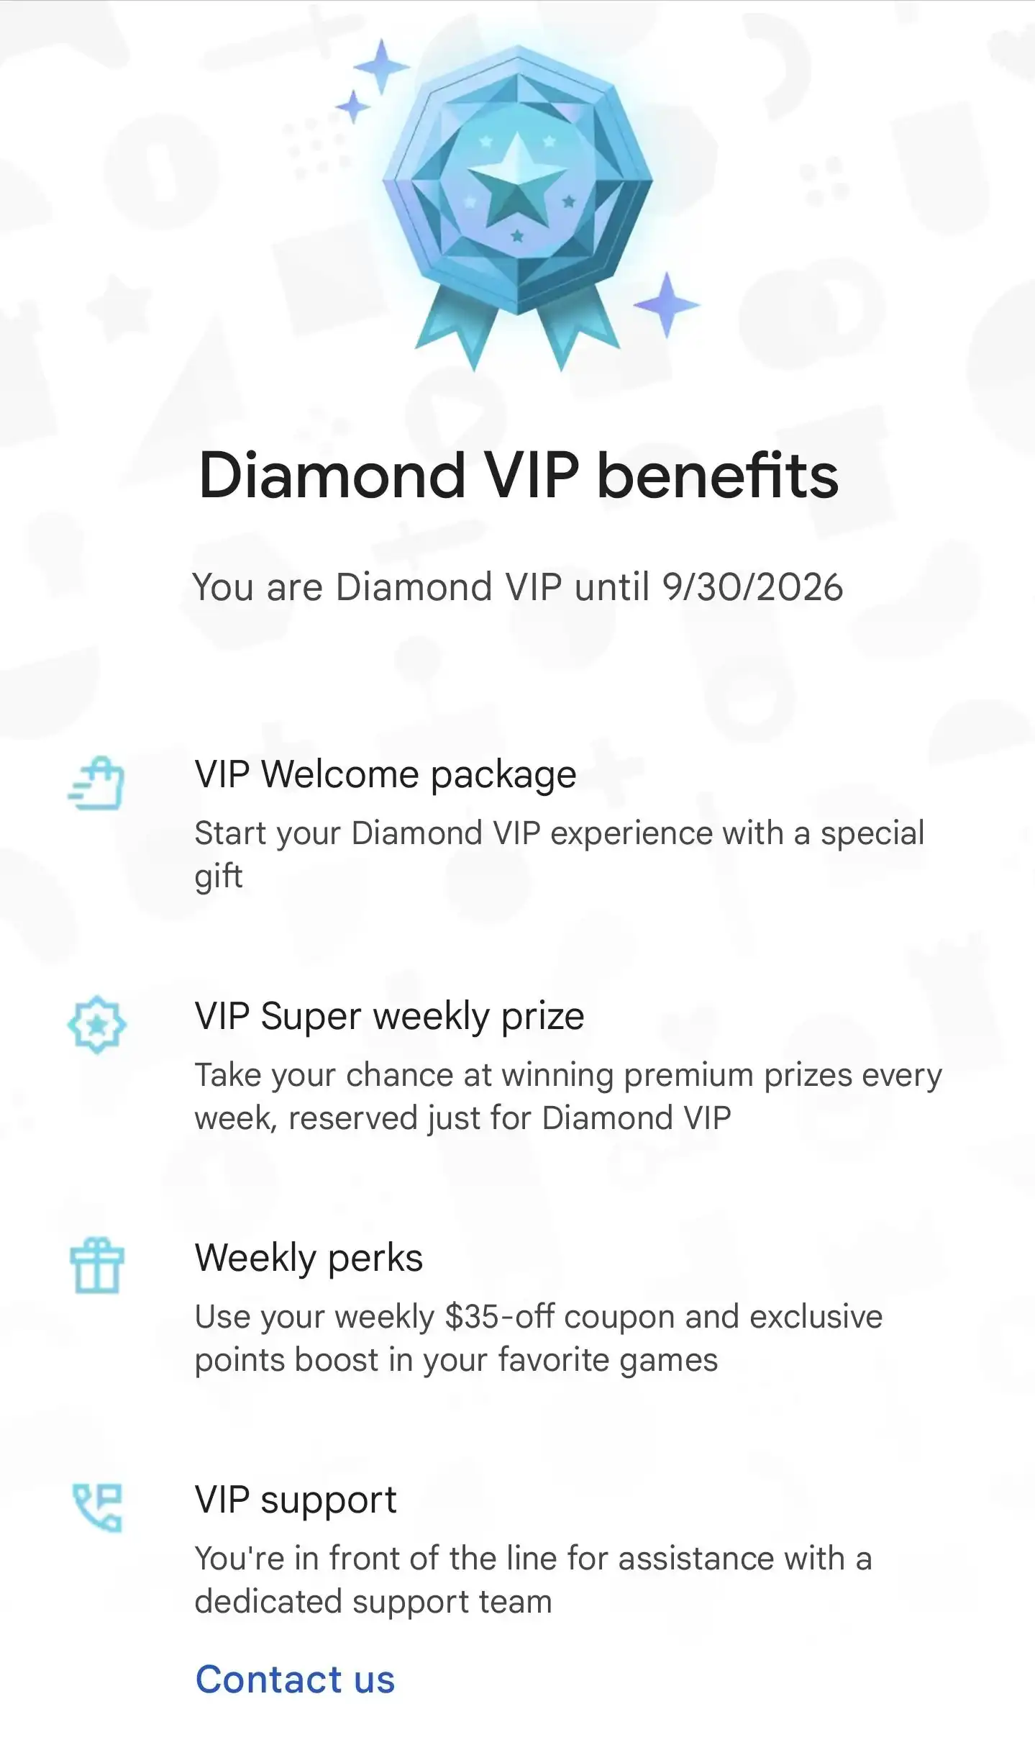Viewport: 1035px width, 1740px height.
Task: Click the VIP Super weekly prize star icon
Action: pos(96,1025)
